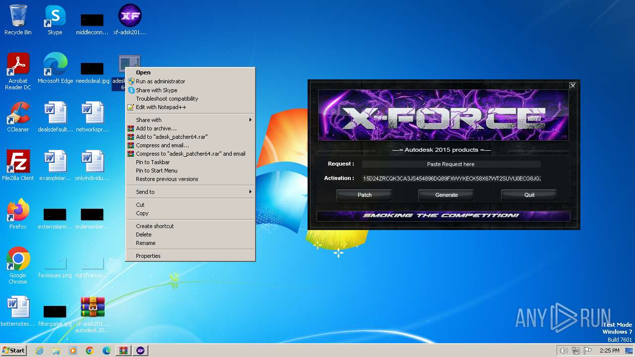This screenshot has width=635, height=357.
Task: Select the xf-adsk201 autodesk WinRAR archive
Action: (x=92, y=314)
